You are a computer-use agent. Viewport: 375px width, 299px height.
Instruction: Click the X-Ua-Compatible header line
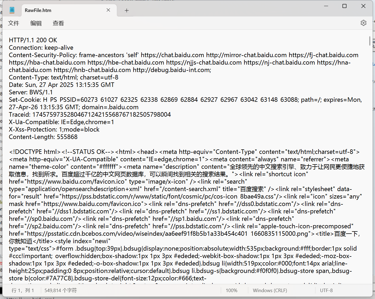62,122
